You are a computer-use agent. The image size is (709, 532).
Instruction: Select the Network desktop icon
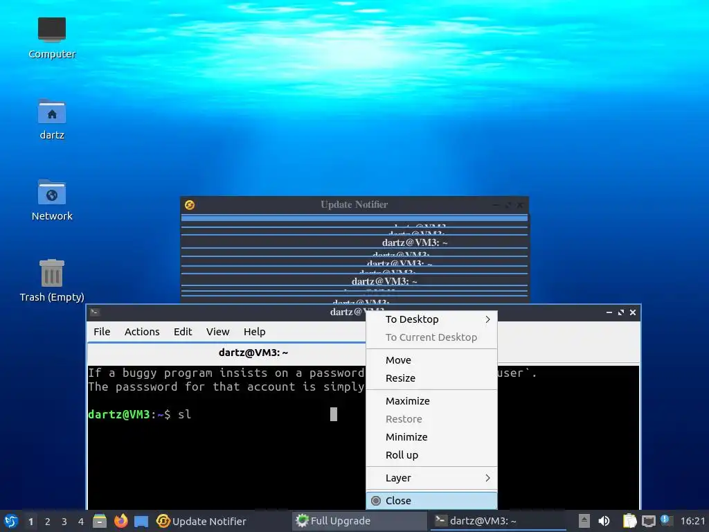52,200
